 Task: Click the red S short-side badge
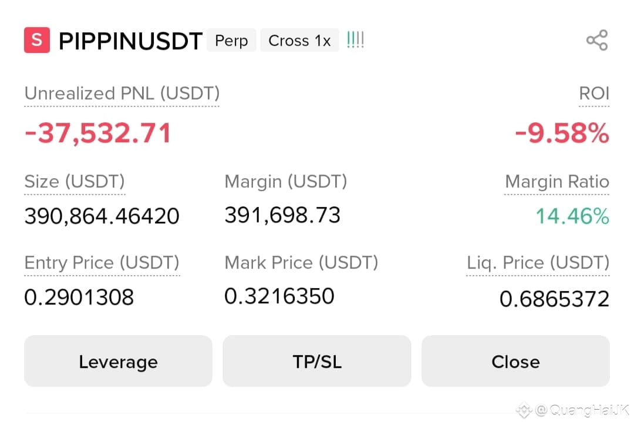(37, 40)
